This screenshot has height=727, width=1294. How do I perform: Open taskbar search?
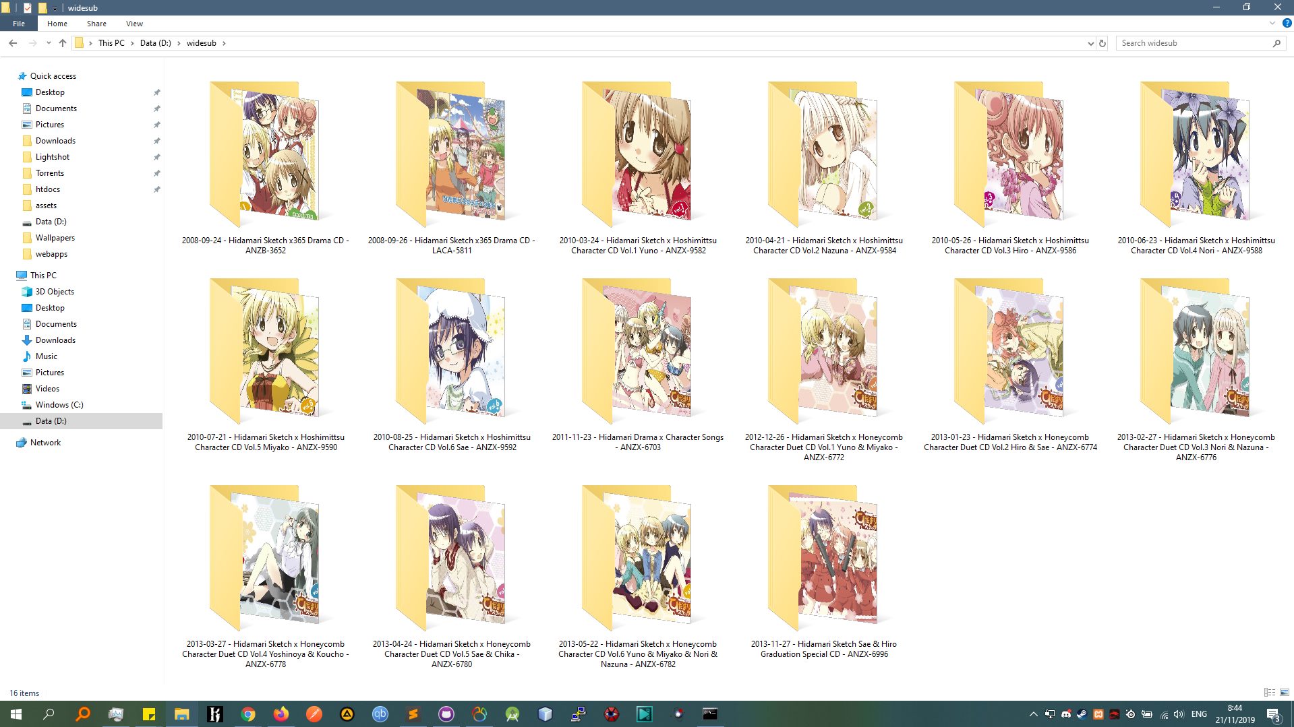[x=49, y=714]
